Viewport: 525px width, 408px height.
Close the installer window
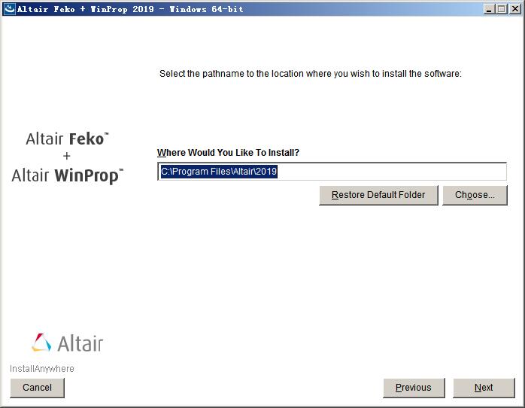(x=514, y=9)
